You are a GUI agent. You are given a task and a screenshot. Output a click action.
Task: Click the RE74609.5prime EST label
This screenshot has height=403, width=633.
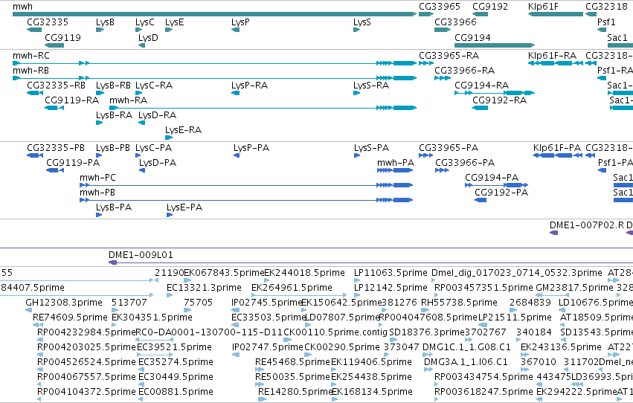click(x=70, y=317)
